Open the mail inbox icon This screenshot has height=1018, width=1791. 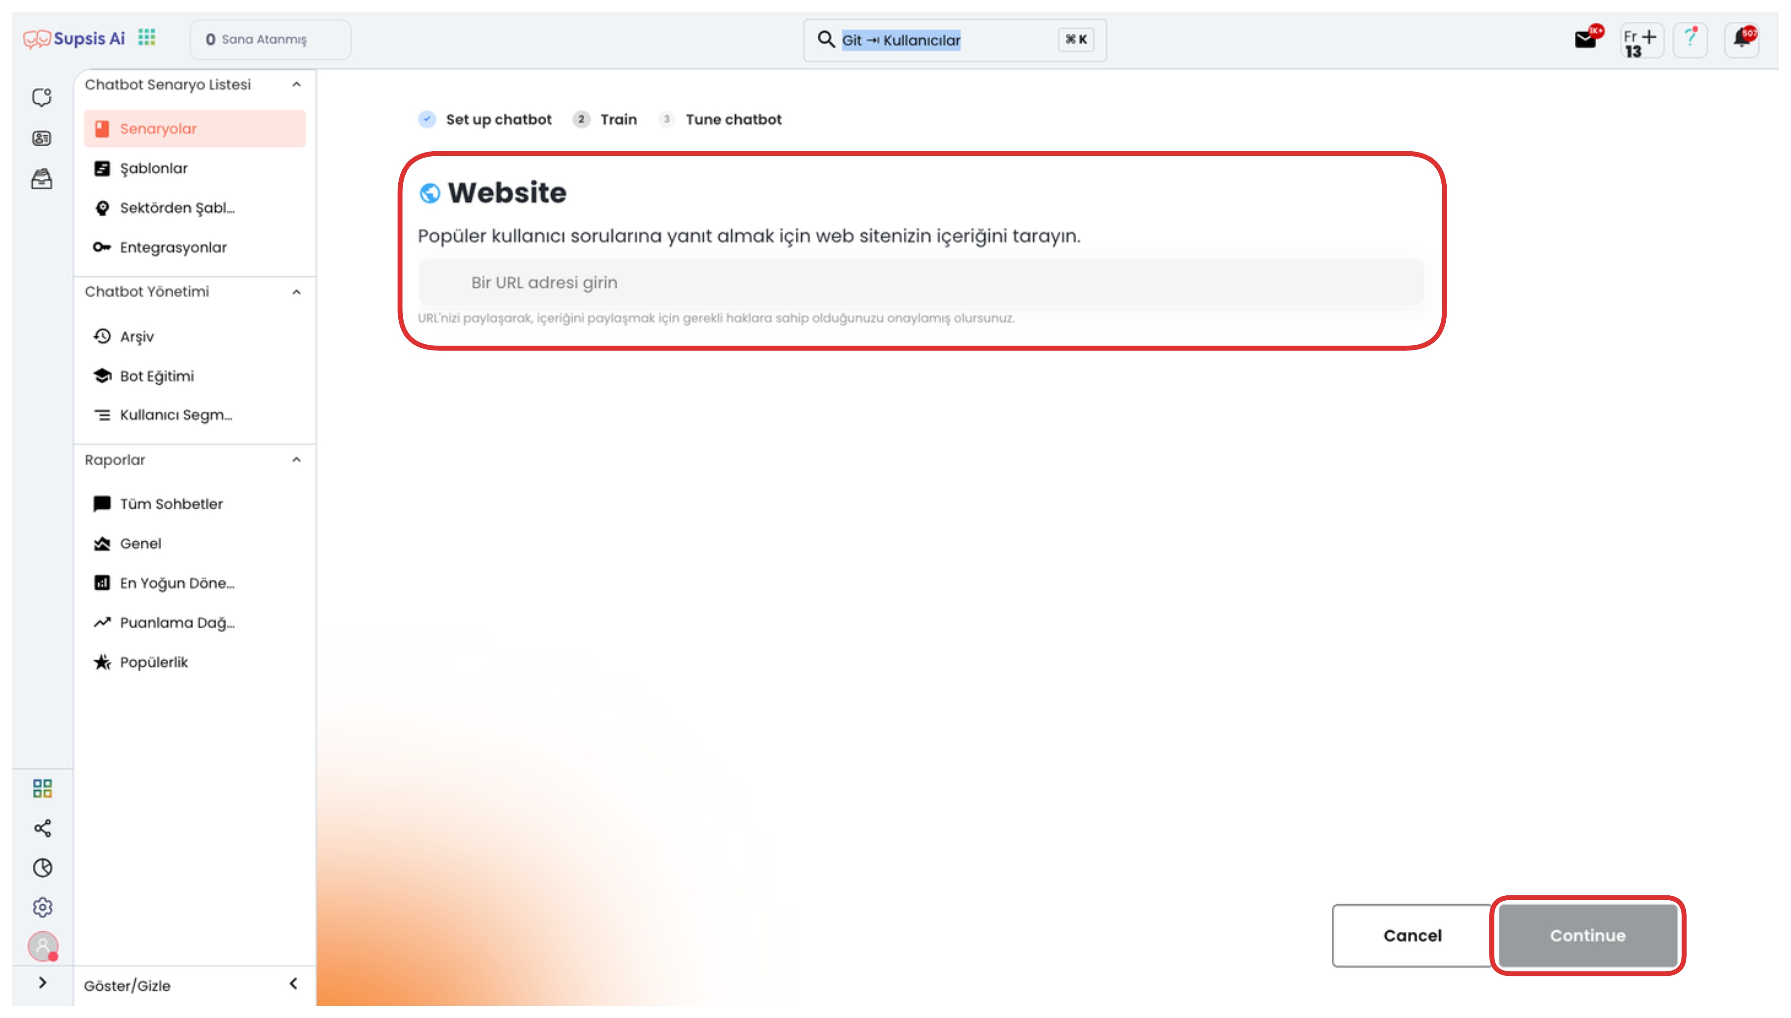pyautogui.click(x=1585, y=40)
